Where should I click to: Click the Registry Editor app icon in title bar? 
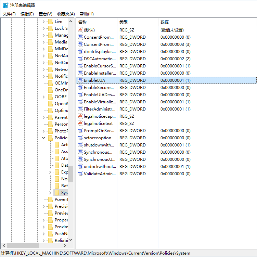pos(5,5)
